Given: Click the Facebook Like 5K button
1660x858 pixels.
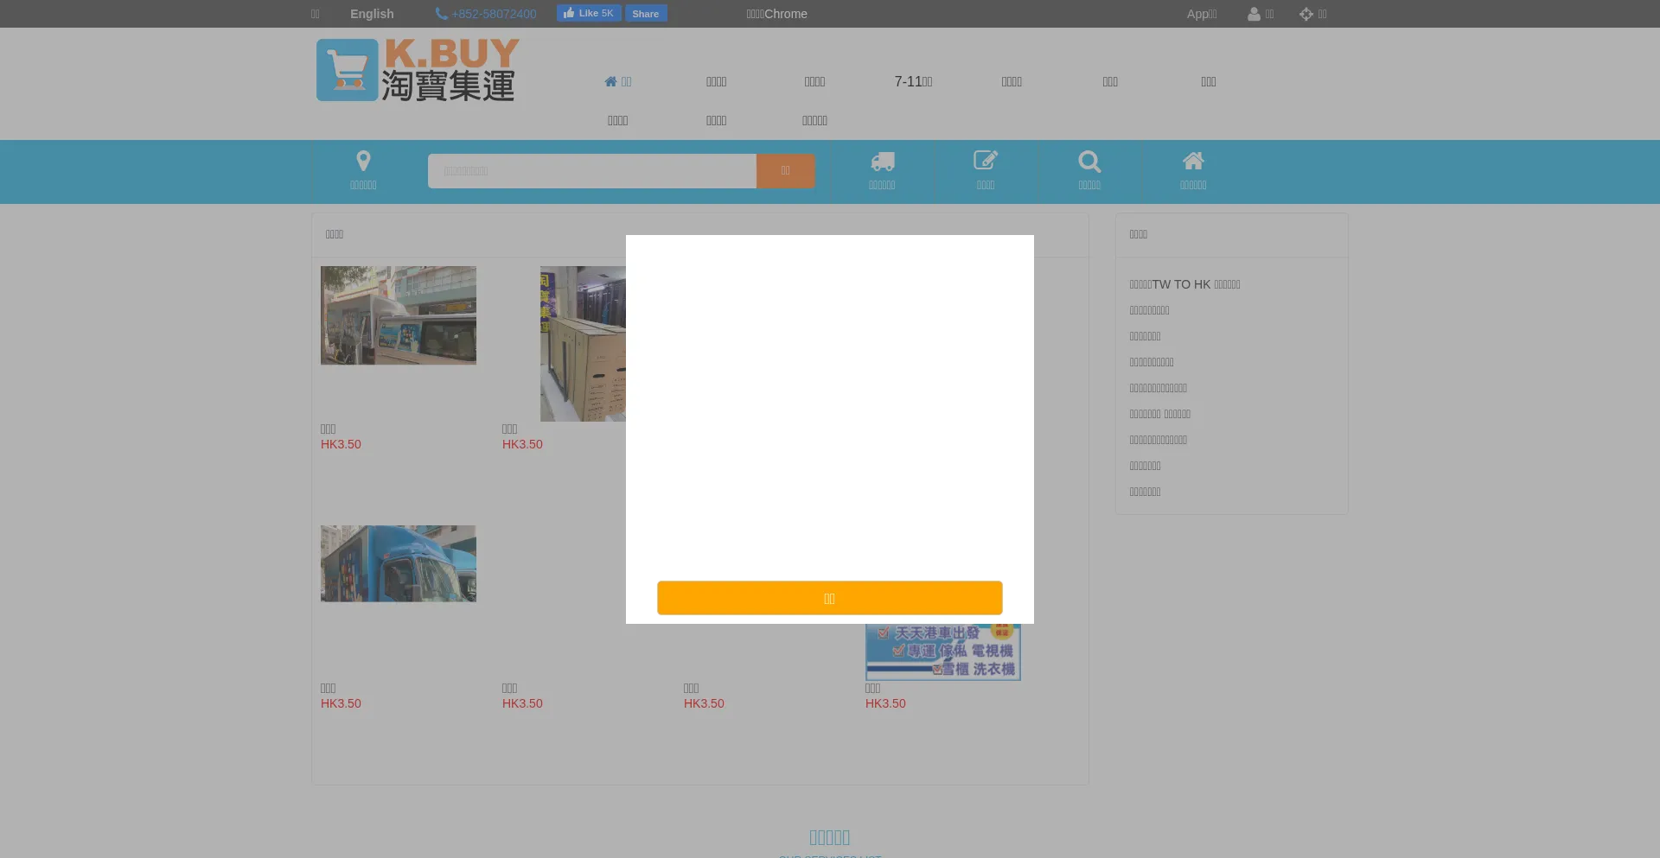Looking at the screenshot, I should (x=589, y=13).
